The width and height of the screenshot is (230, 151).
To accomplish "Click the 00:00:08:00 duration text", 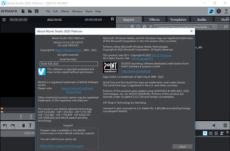I will tap(93, 20).
